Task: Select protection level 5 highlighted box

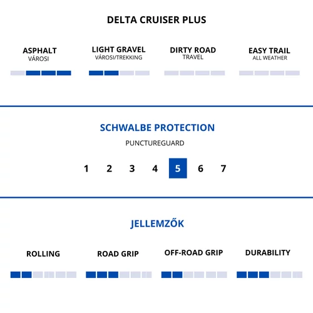Action: (x=178, y=168)
